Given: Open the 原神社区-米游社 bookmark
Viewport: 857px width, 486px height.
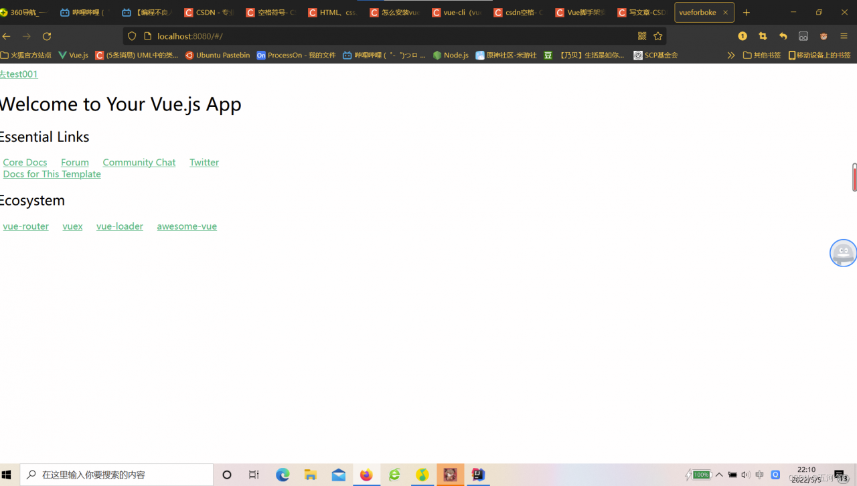Looking at the screenshot, I should [506, 55].
